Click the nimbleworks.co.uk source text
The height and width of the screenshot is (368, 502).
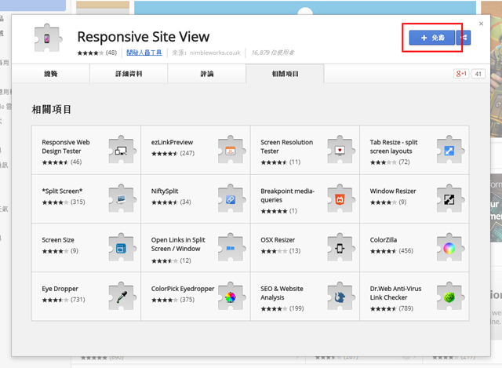click(x=215, y=53)
